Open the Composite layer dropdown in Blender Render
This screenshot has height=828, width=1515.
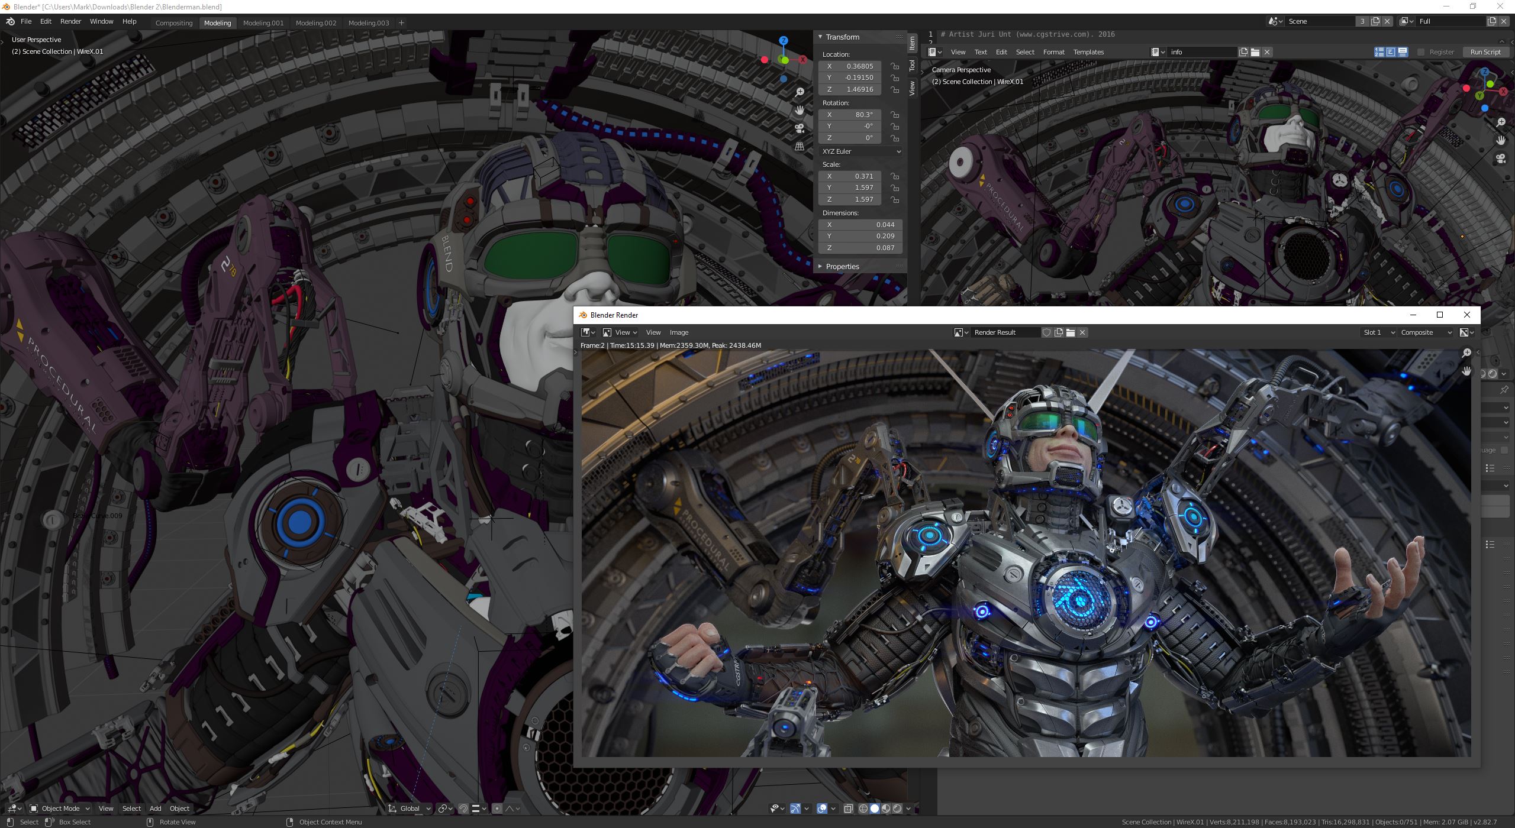tap(1426, 332)
